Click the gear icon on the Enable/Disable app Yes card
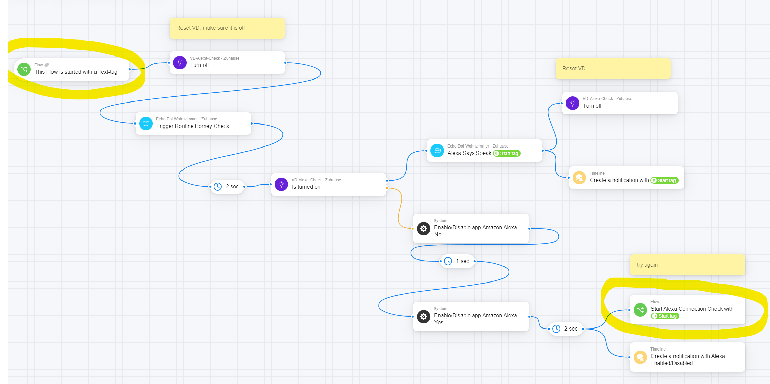Image resolution: width=770 pixels, height=384 pixels. 424,317
